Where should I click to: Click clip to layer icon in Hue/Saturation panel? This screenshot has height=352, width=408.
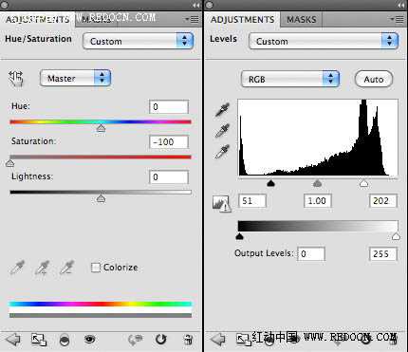tap(65, 341)
